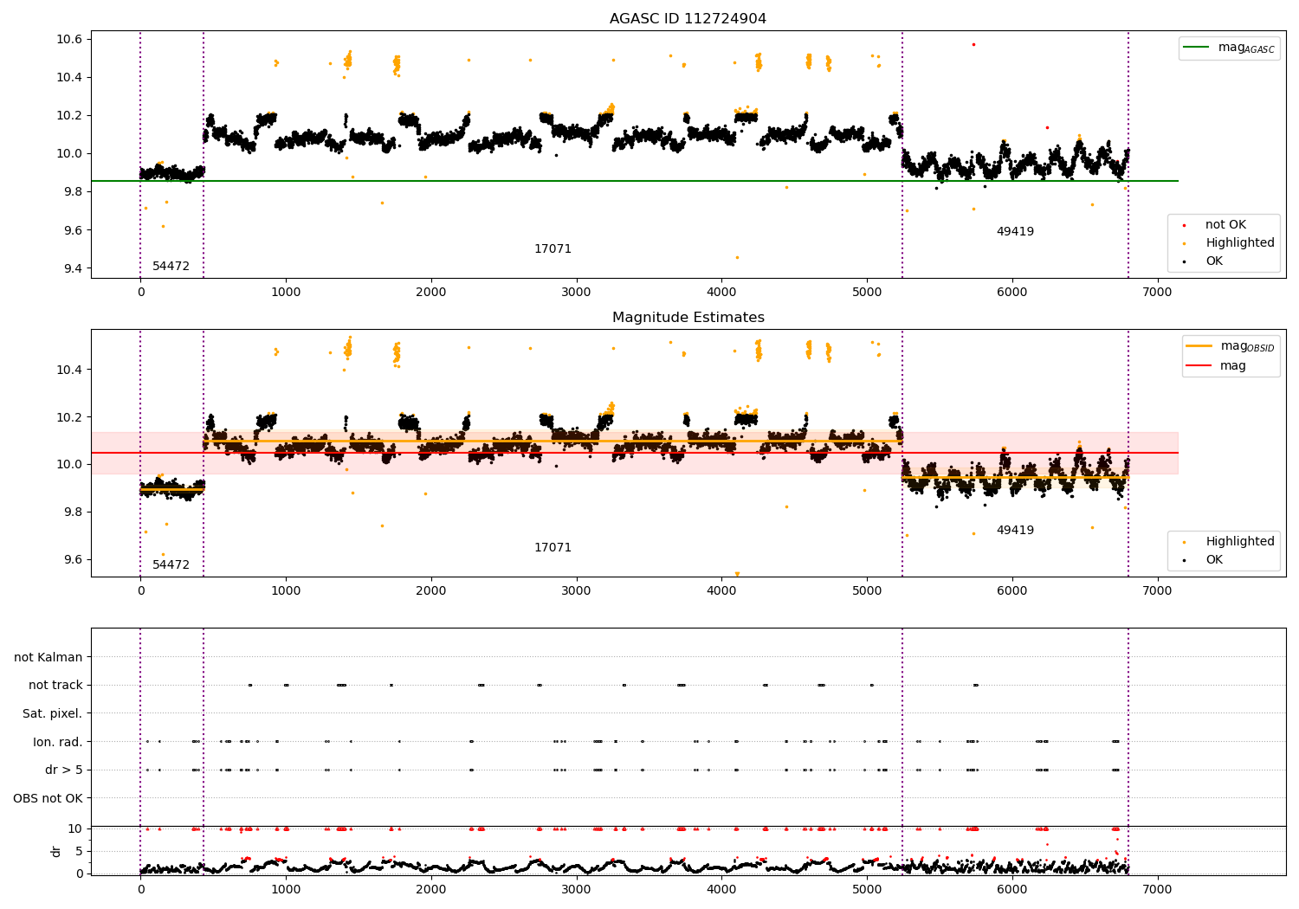Click 'OK' legend entry in the AGASC ID plot
The height and width of the screenshot is (909, 1299).
pos(1204,261)
